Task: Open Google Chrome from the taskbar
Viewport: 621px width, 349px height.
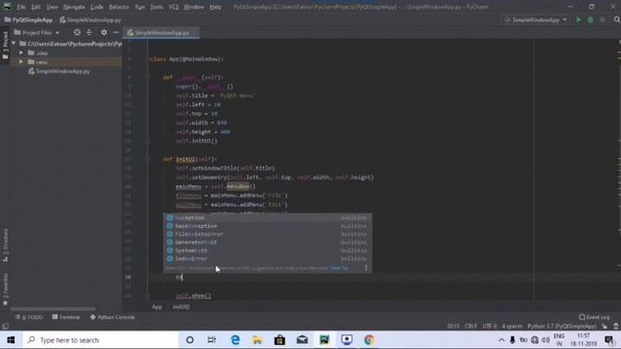Action: pos(369,340)
